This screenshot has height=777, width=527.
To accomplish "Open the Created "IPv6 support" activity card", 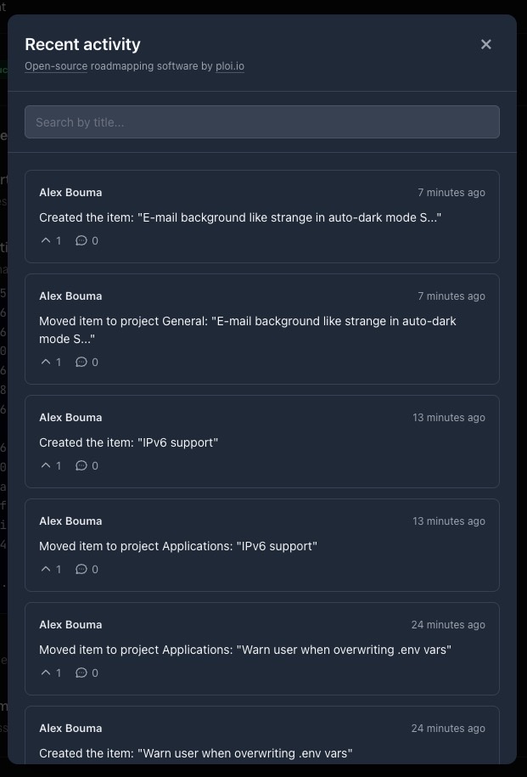I will (261, 442).
